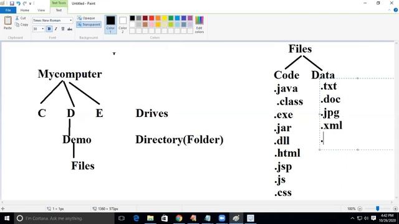The image size is (399, 224).
Task: Pick the black color swatch
Action: [132, 18]
